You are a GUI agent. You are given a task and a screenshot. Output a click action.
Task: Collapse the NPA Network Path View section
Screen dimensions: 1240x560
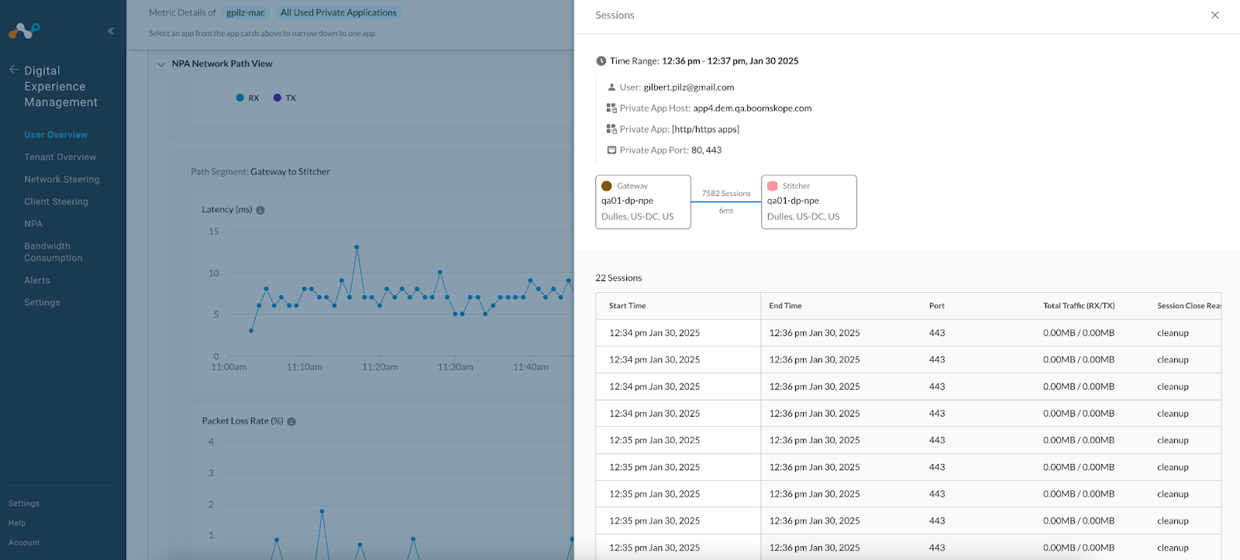tap(161, 64)
